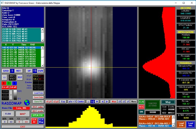Screen dimensions: 196x129
Task: Click the blue 'I' button under FLOU
Action: pos(5,122)
